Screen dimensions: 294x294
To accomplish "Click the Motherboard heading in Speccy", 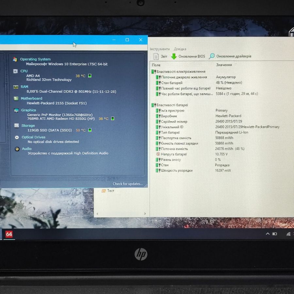I will click(31, 98).
